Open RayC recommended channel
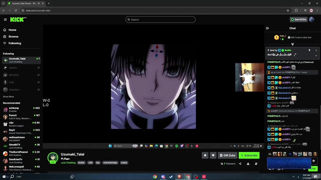Viewport: 321px width, 180px height. (x=21, y=131)
